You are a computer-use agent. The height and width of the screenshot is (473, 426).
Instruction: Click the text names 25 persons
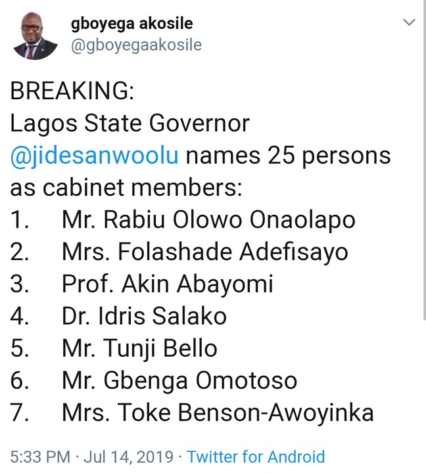point(289,156)
